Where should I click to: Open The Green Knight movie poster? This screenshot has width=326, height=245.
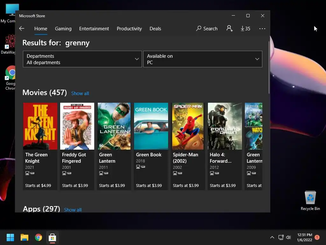[x=40, y=126]
